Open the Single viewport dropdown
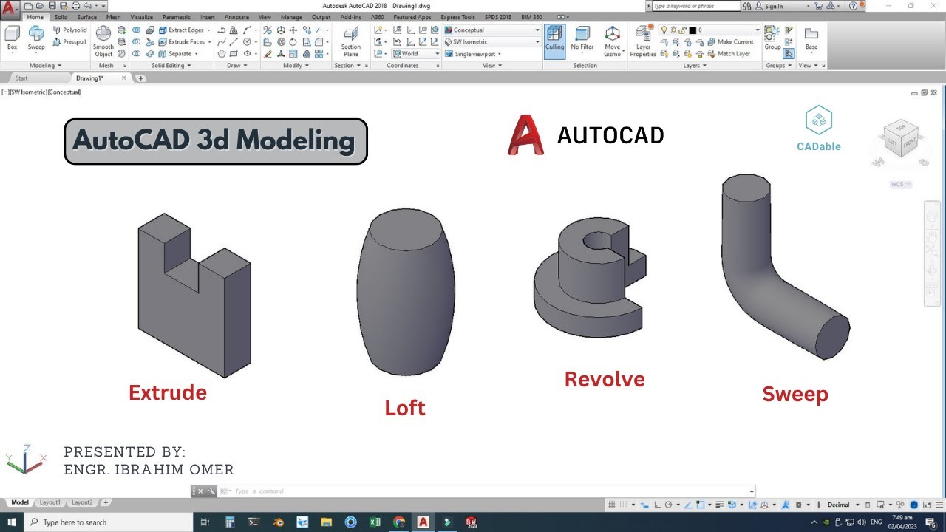The width and height of the screenshot is (946, 532). click(473, 54)
